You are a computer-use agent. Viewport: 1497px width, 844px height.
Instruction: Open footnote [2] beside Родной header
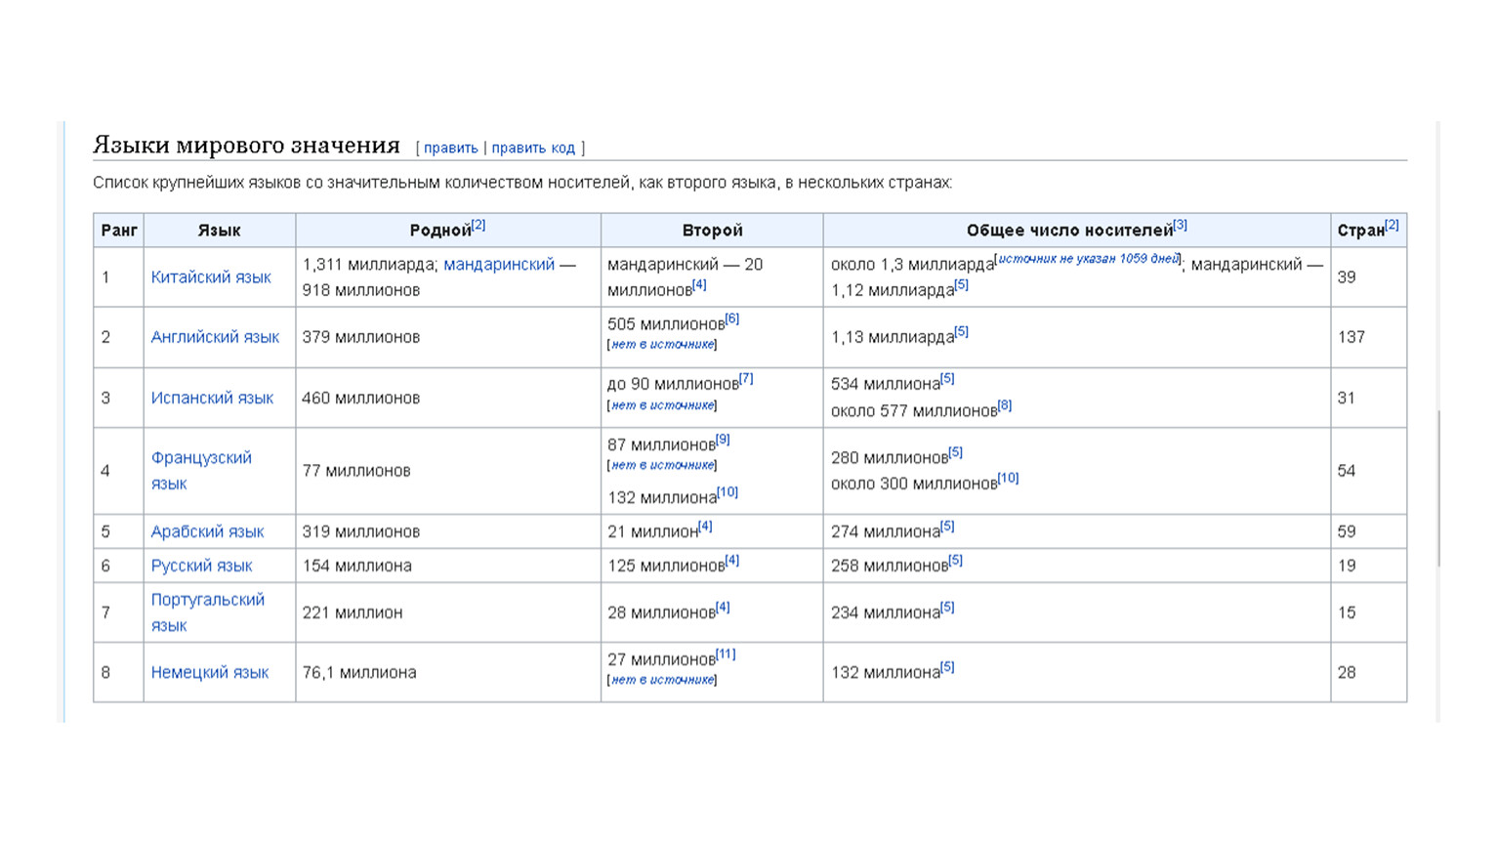coord(478,226)
